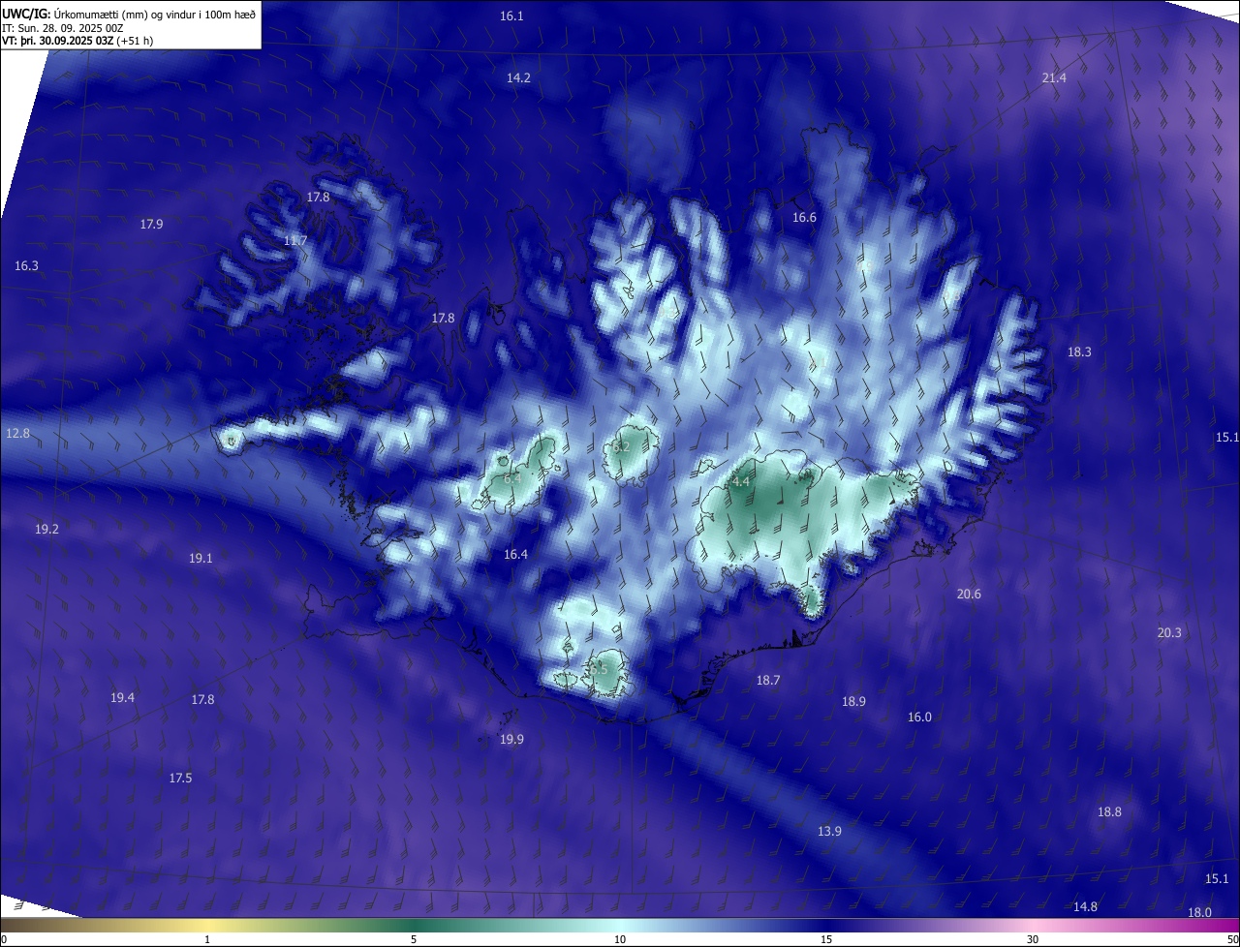
Task: Click the value 19.2 in the southwest sea
Action: tap(46, 530)
